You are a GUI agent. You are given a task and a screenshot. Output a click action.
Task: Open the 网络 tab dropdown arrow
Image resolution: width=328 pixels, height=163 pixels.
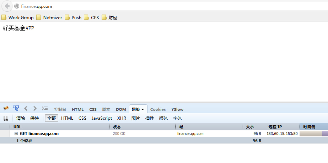point(143,109)
